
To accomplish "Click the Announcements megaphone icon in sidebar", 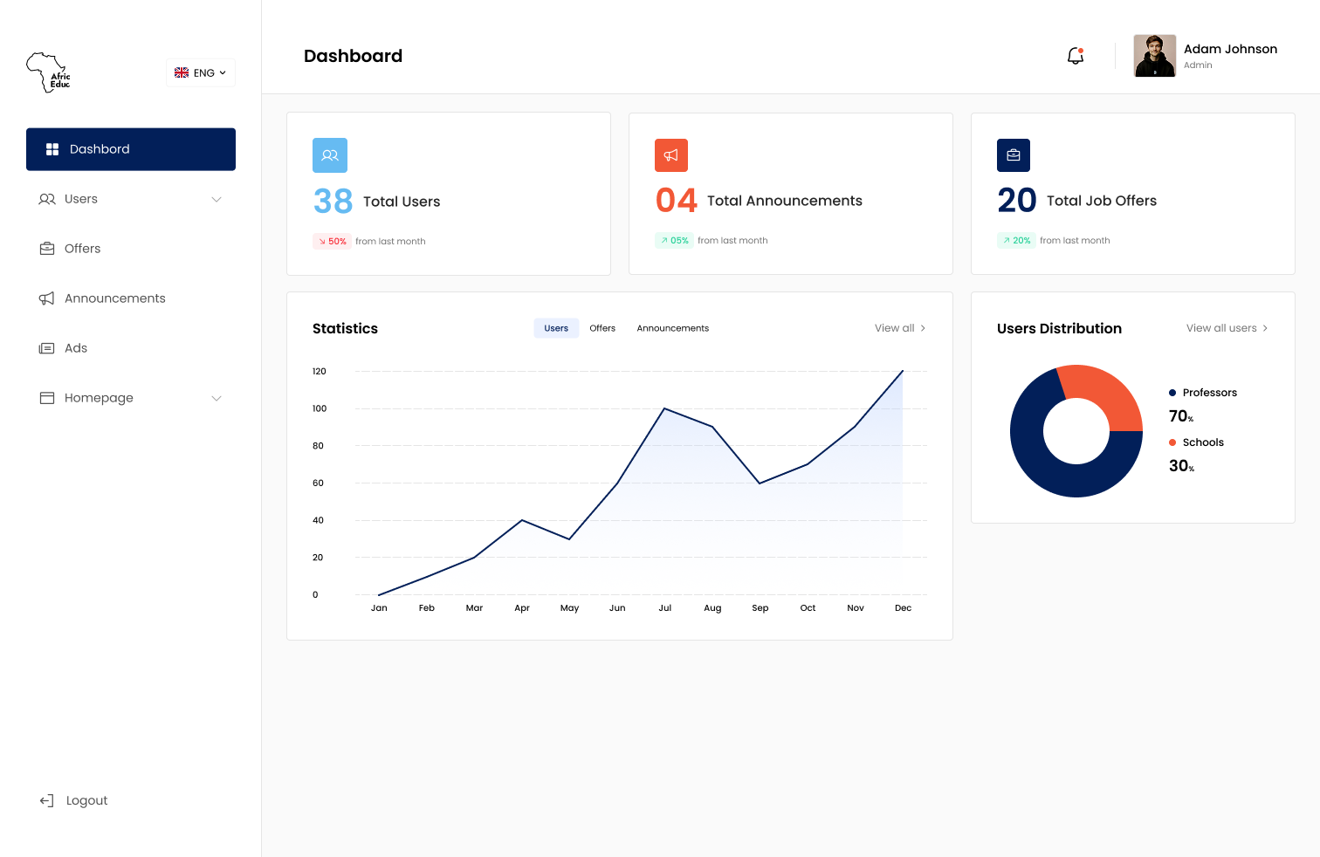I will pos(47,298).
